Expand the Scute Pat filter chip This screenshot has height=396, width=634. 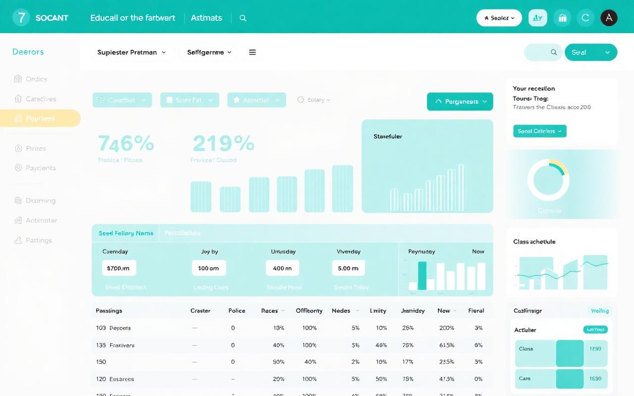(x=190, y=100)
